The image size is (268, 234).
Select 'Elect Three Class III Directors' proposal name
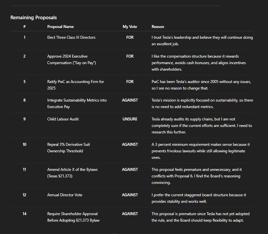tap(71, 37)
